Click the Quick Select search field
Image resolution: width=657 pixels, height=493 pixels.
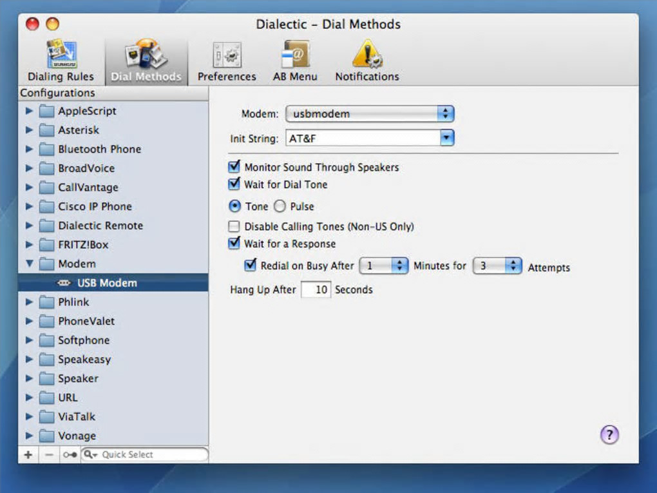click(x=144, y=454)
